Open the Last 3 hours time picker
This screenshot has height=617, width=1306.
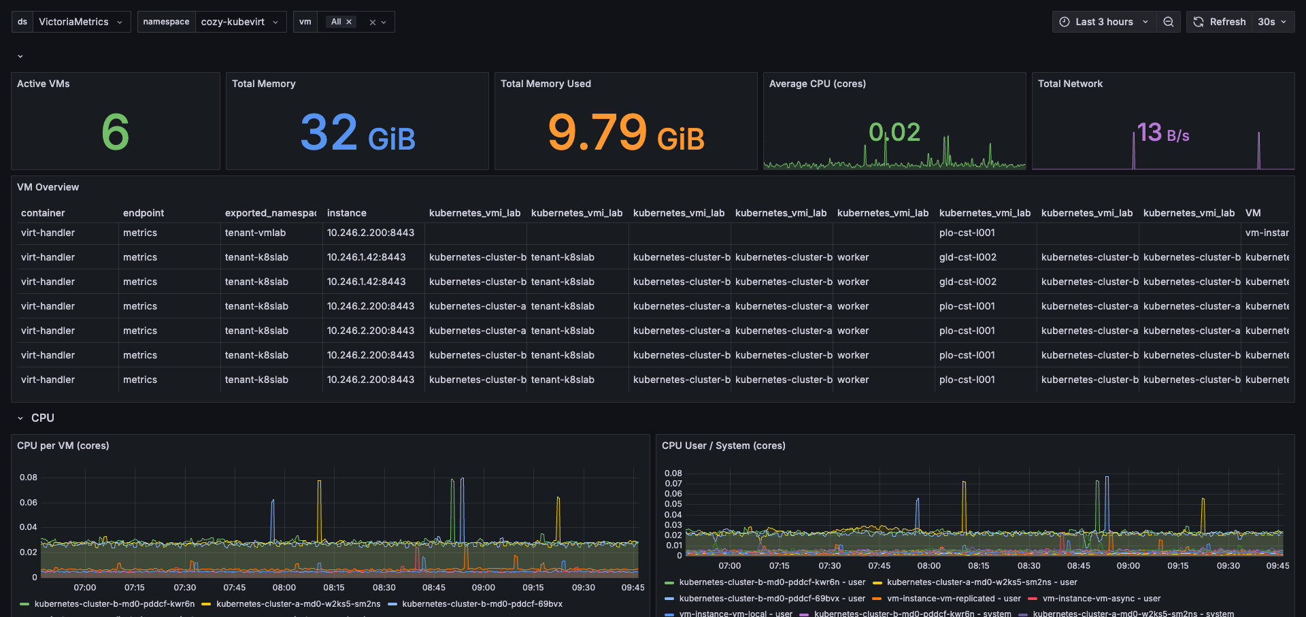pos(1103,22)
